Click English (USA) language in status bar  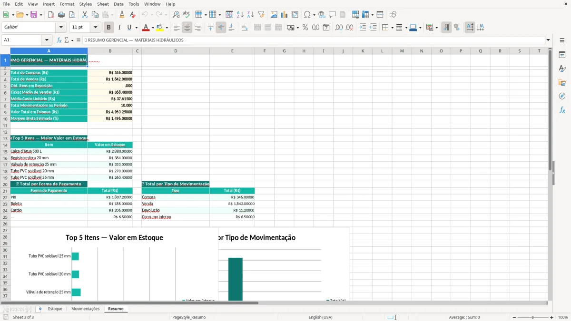pyautogui.click(x=320, y=317)
